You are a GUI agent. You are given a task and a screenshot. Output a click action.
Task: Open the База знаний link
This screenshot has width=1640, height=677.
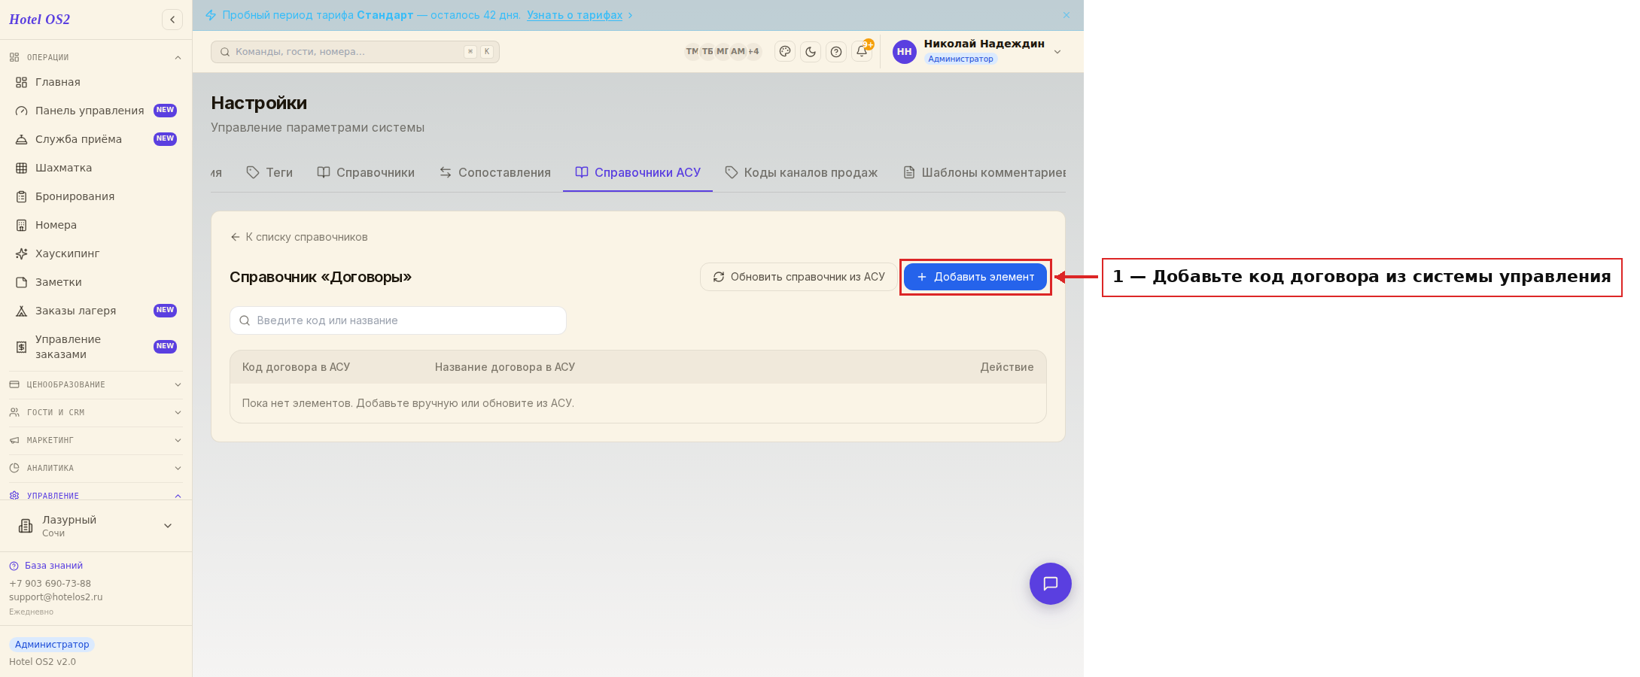47,566
